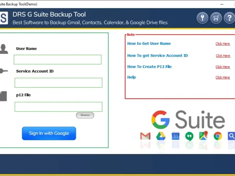The image size is (235, 176).
Task: Click the key activation icon in header
Action: pyautogui.click(x=202, y=18)
